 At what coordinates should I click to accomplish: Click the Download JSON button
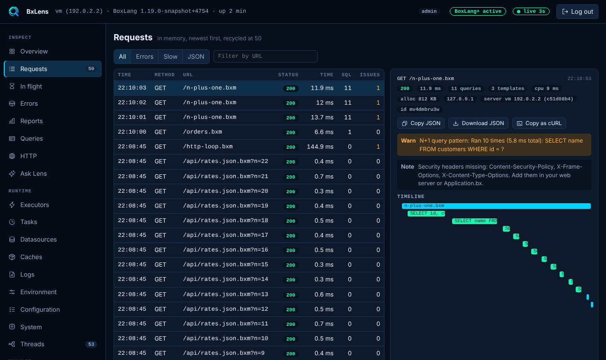coord(478,123)
